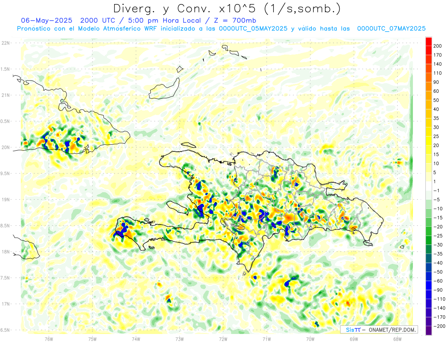
Task: Click the negative '-110' colorbar value
Action: click(x=439, y=299)
